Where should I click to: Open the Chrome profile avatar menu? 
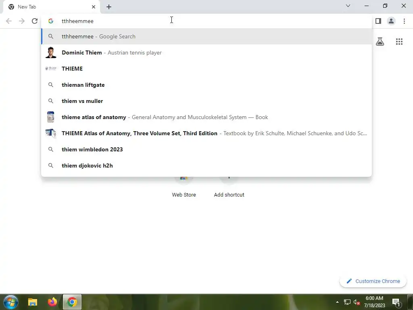pyautogui.click(x=391, y=21)
